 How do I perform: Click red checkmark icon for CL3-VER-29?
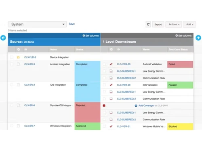(111, 85)
